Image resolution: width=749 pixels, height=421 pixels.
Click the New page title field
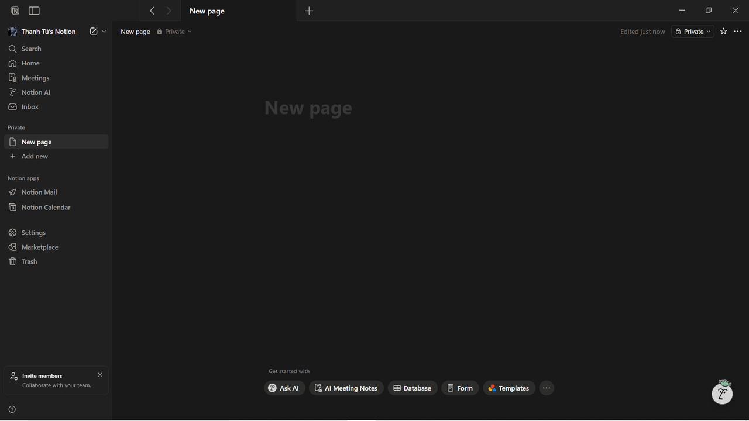(x=308, y=108)
